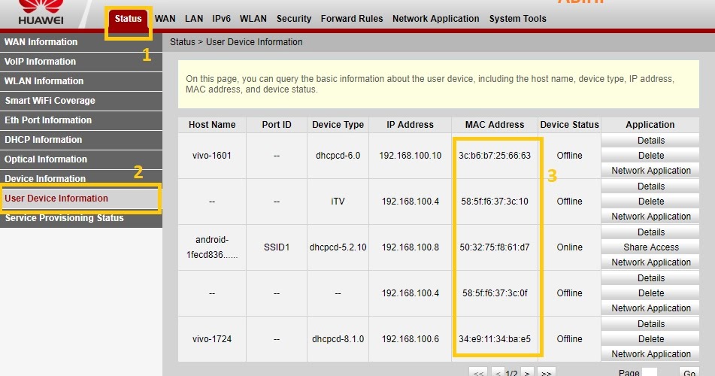The height and width of the screenshot is (376, 715).
Task: Select MAC address 50:32:75:f8:61:d7
Action: pos(494,247)
